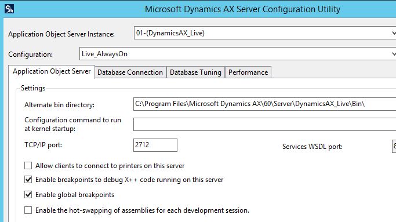Switch to the Database Tuning tab
The width and height of the screenshot is (396, 222).
195,72
